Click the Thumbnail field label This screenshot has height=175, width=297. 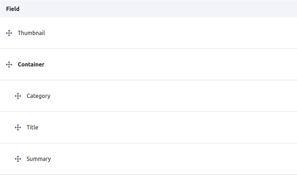[31, 33]
